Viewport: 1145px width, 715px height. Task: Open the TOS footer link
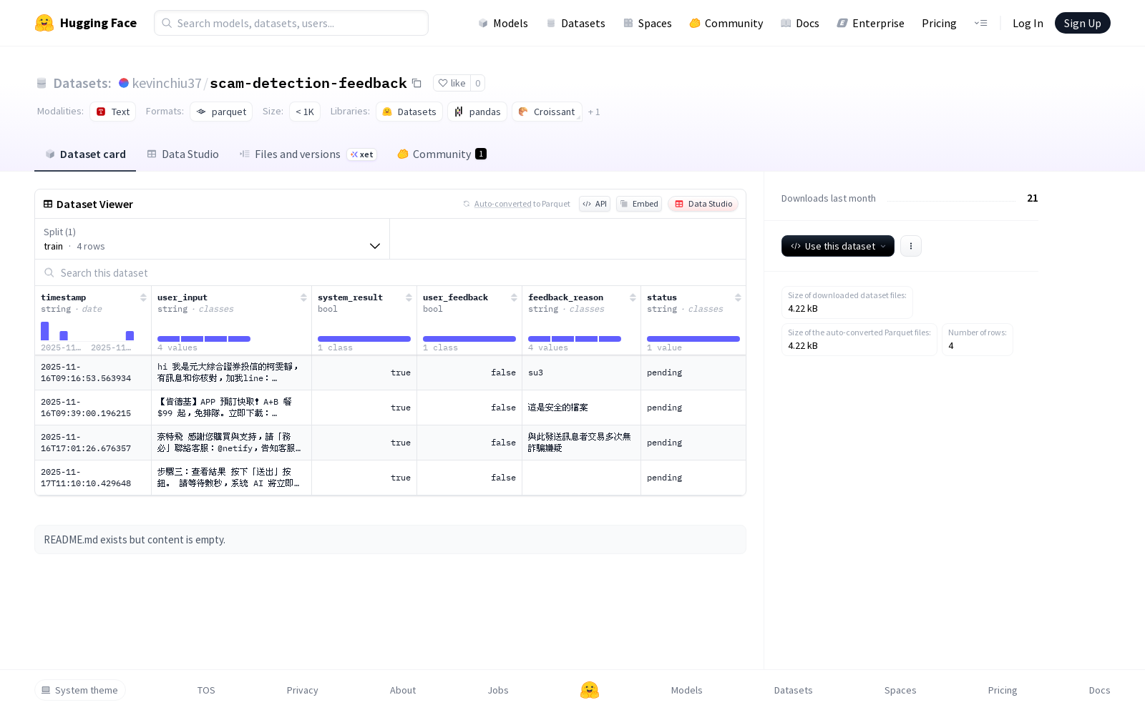click(206, 690)
